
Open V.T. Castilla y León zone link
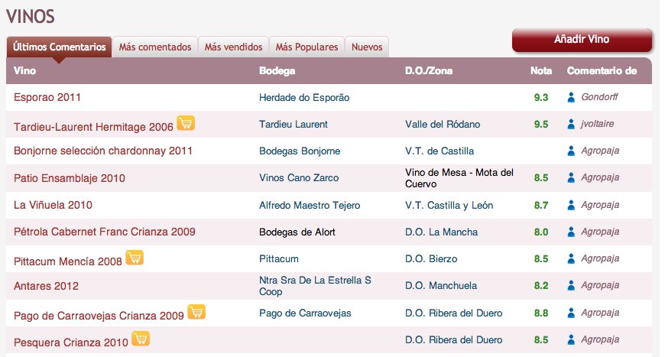point(449,205)
